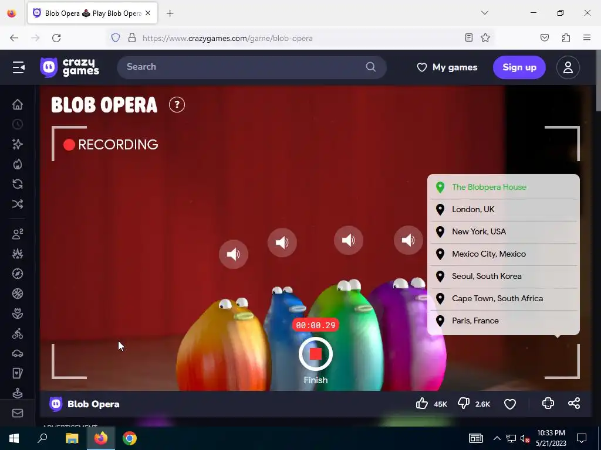Screen dimensions: 601x450
Task: Open the joystick category icon in sidebar
Action: tap(17, 393)
